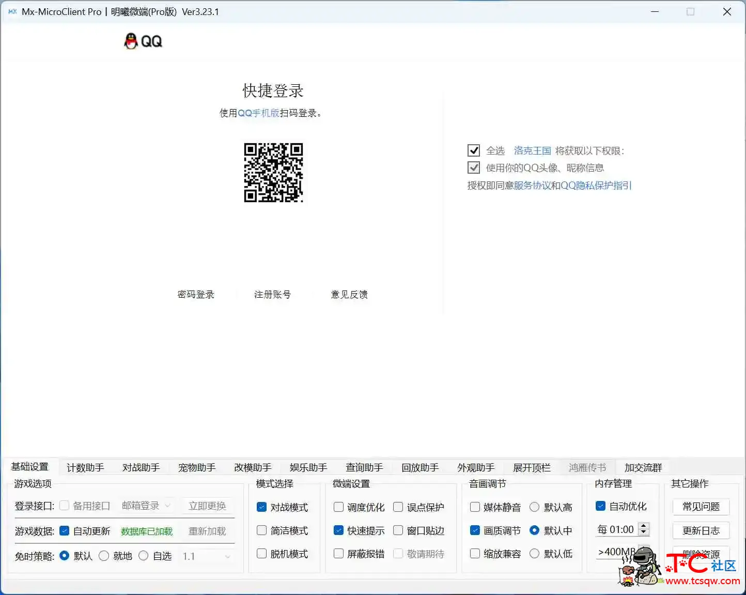Click the QR code for scan login
746x595 pixels.
click(273, 172)
